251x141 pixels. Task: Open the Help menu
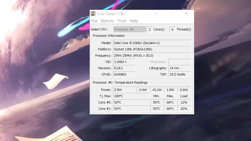click(134, 21)
